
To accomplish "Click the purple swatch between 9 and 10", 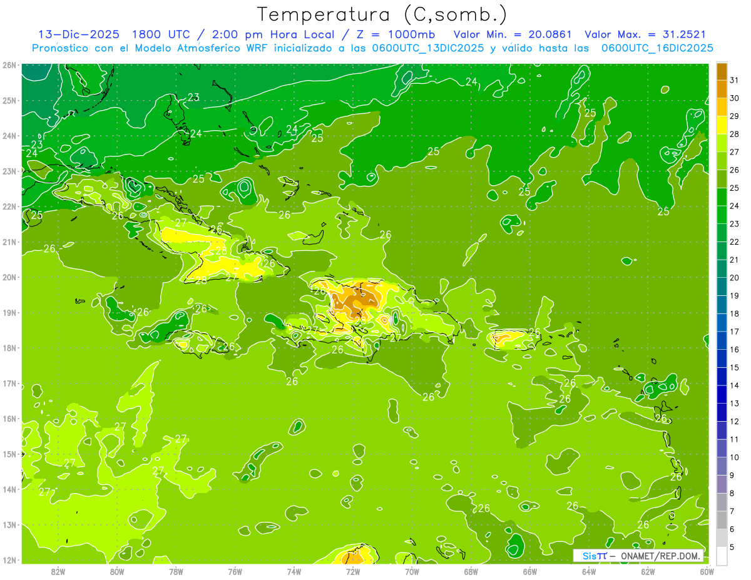I will 722,466.
